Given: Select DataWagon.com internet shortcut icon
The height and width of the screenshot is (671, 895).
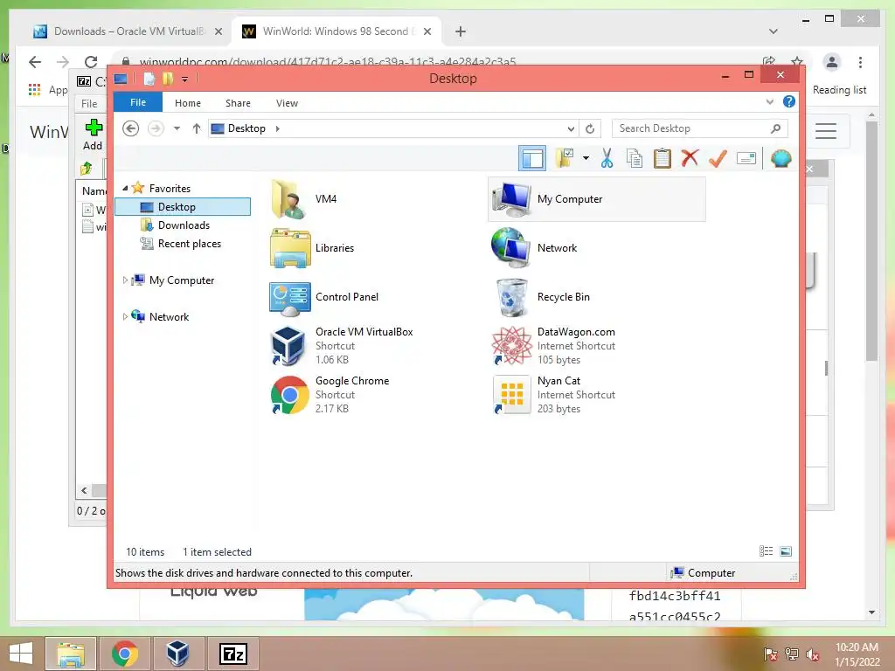Looking at the screenshot, I should [x=511, y=346].
